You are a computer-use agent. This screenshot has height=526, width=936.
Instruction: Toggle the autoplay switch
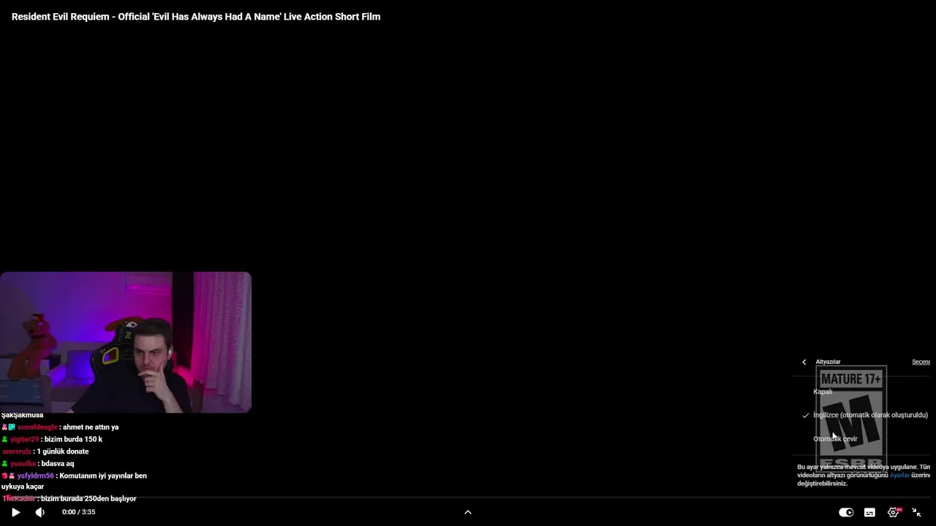tap(846, 512)
